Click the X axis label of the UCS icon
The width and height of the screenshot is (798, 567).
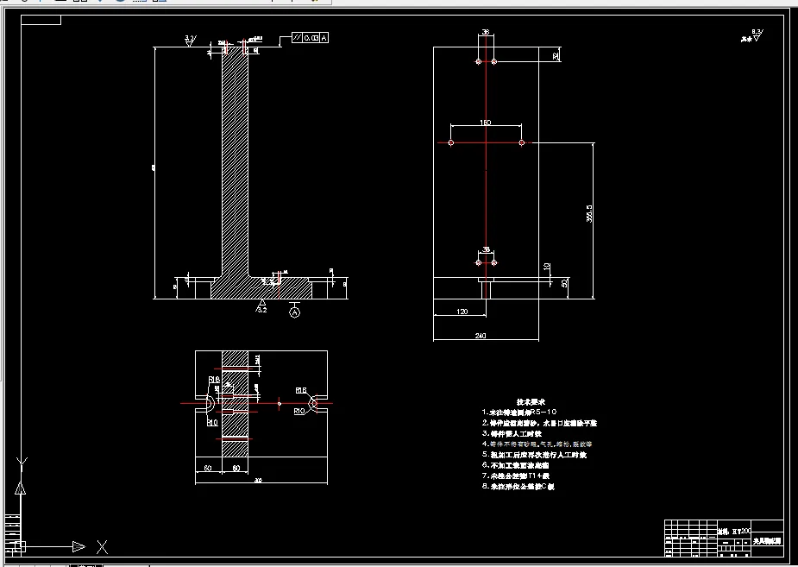tap(103, 548)
